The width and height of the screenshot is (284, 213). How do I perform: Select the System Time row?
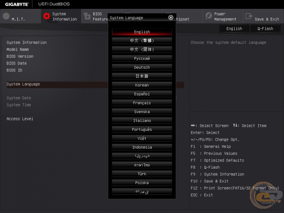click(19, 105)
